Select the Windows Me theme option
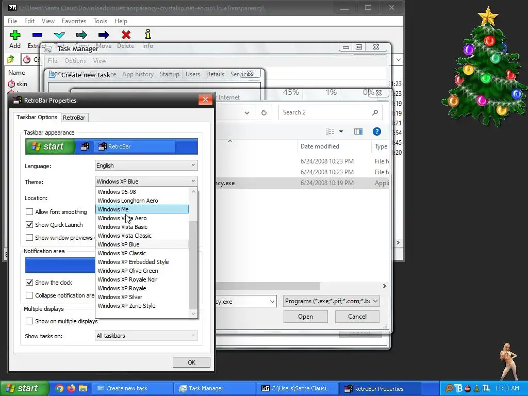The image size is (528, 396). [x=142, y=209]
